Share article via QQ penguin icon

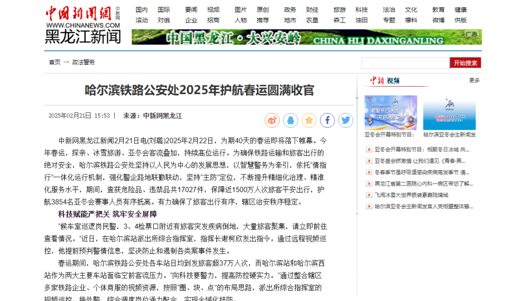291,120
